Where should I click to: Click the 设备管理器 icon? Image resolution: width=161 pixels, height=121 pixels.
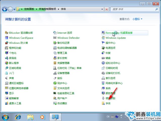coord(55,73)
